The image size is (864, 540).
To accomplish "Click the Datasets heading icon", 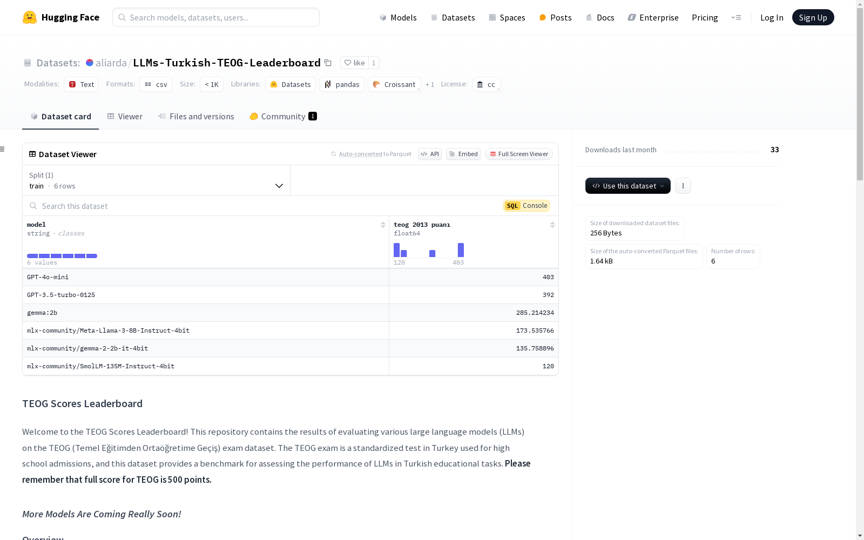I will tap(28, 63).
